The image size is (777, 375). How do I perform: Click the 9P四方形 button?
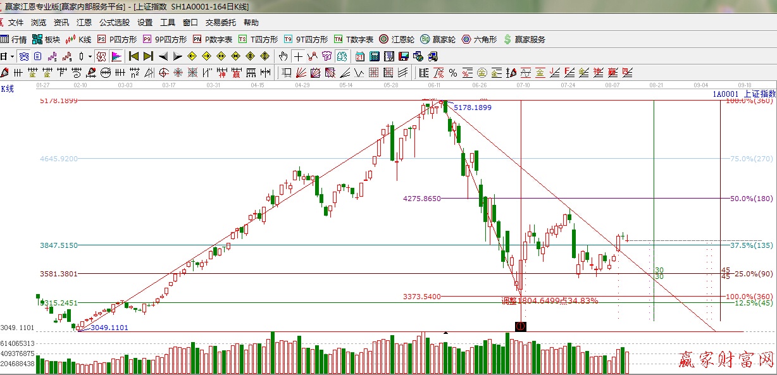pyautogui.click(x=165, y=39)
